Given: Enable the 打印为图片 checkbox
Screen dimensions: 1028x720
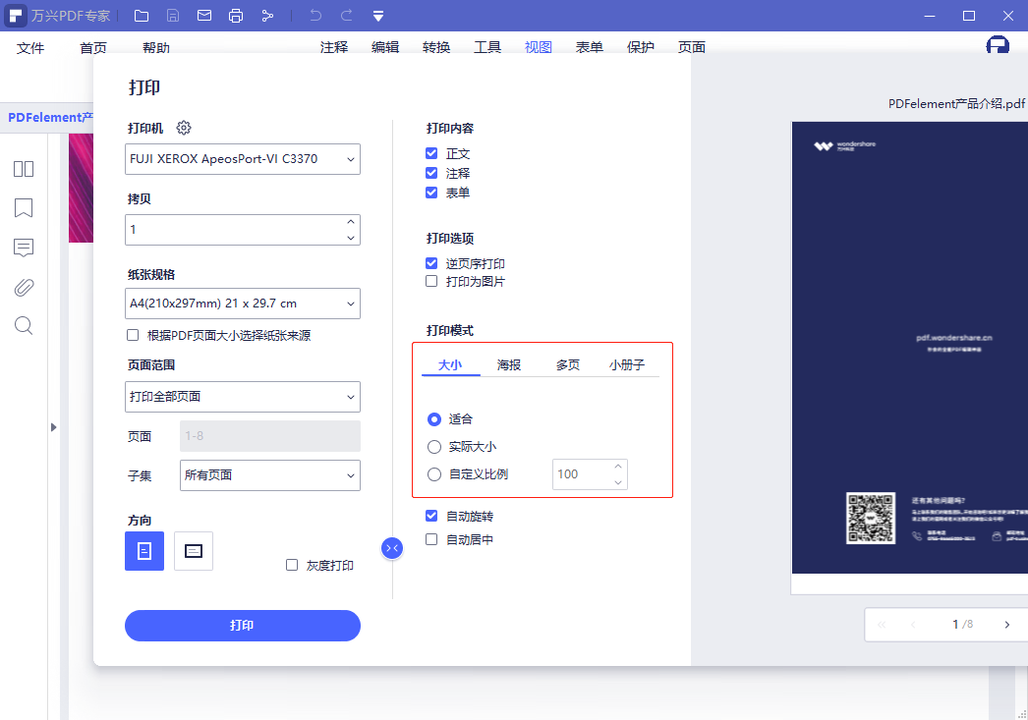Looking at the screenshot, I should [430, 281].
